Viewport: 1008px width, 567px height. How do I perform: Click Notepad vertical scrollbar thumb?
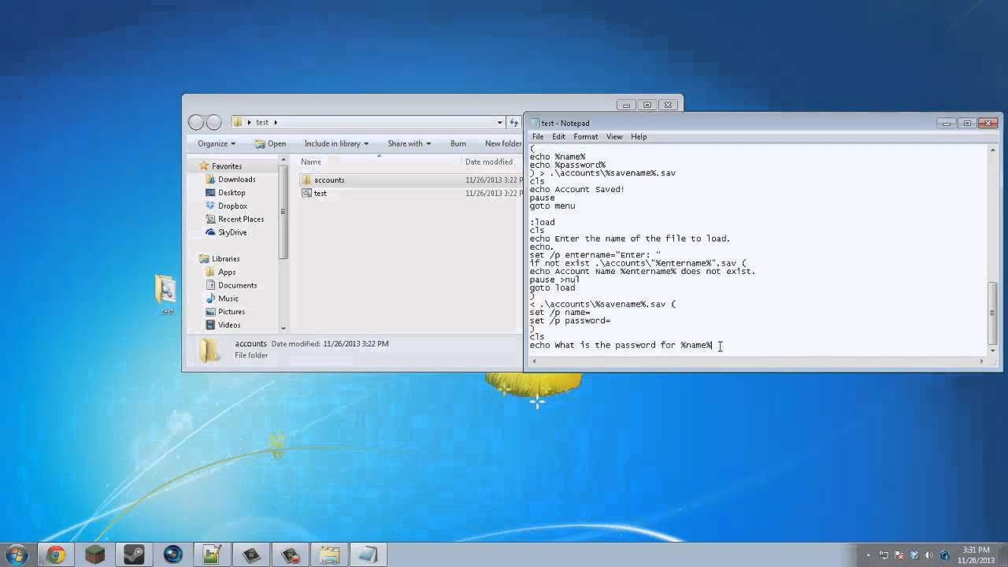(x=993, y=312)
